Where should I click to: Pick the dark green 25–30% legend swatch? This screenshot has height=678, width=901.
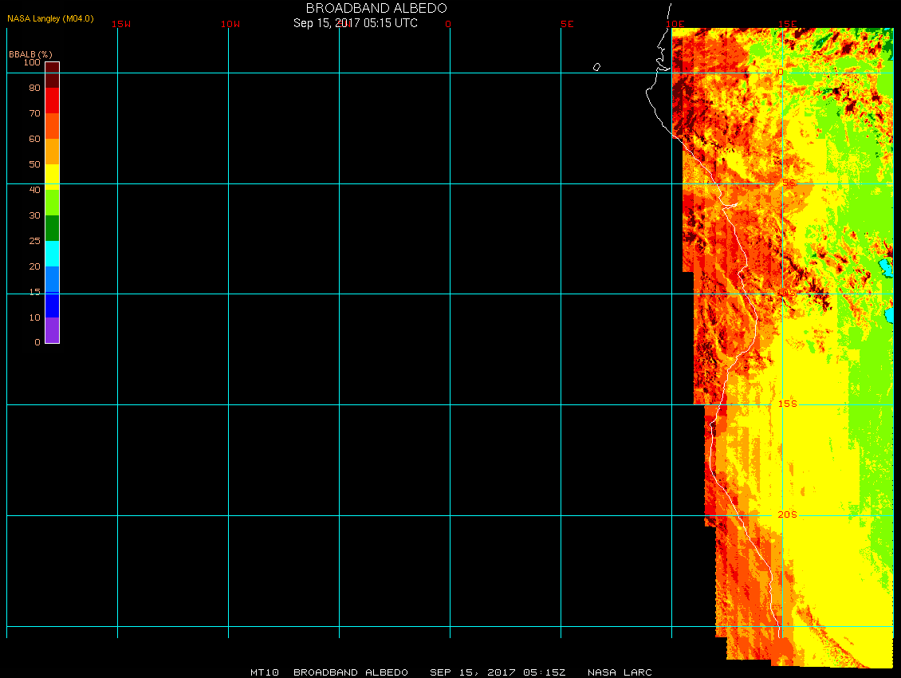(x=52, y=228)
